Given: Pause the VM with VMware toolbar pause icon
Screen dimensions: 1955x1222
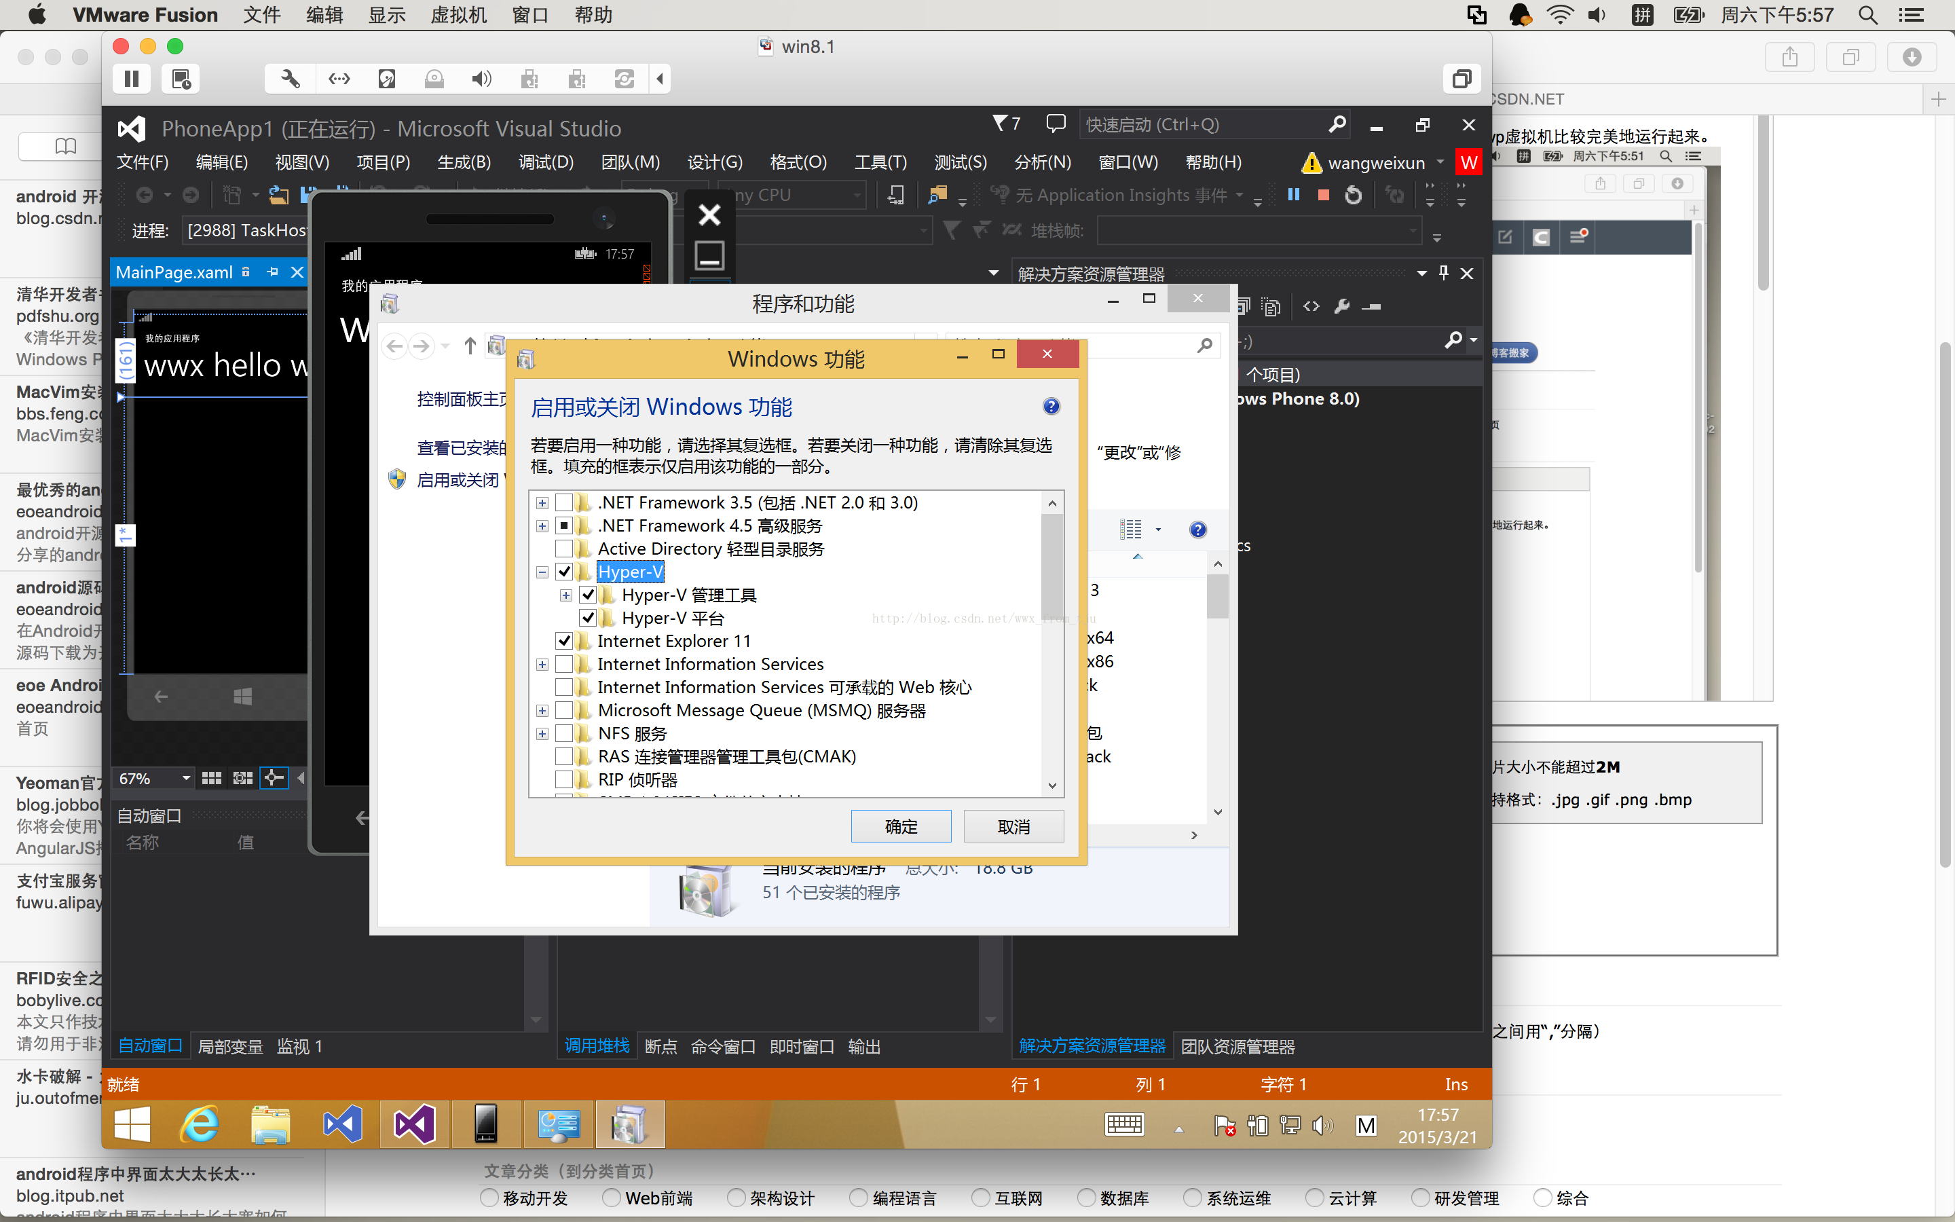Looking at the screenshot, I should tap(132, 78).
